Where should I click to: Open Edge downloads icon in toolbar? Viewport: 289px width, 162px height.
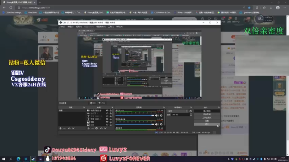pos(271,8)
